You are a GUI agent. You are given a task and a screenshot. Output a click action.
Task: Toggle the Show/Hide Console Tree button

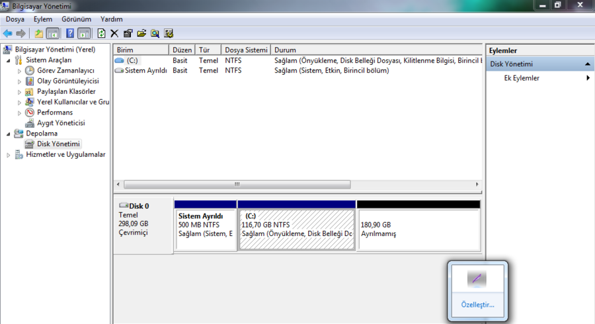click(52, 33)
